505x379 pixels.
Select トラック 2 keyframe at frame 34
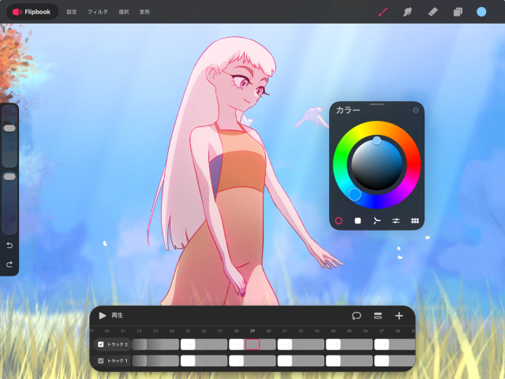(x=333, y=344)
